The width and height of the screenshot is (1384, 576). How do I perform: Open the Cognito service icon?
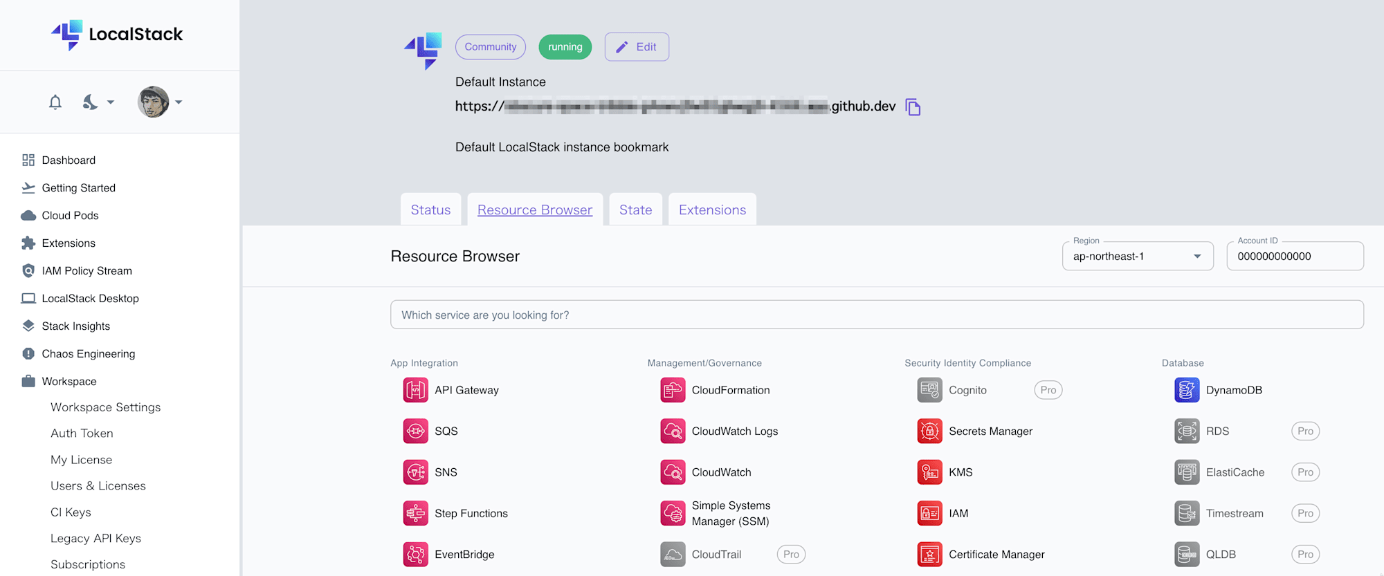pyautogui.click(x=930, y=390)
